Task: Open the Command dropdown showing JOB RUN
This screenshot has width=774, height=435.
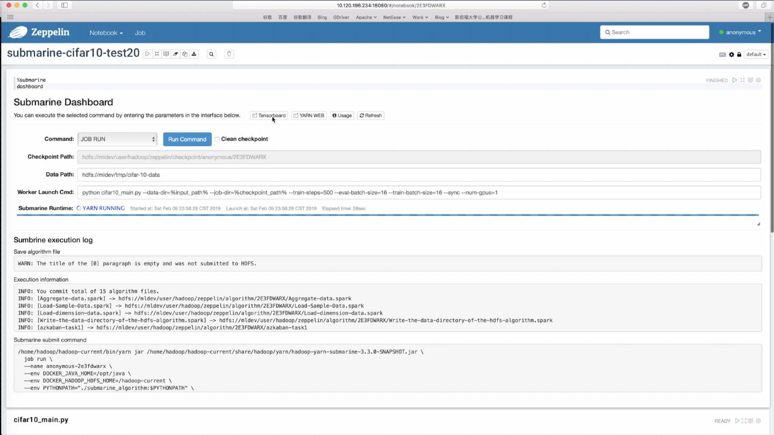Action: [x=117, y=139]
